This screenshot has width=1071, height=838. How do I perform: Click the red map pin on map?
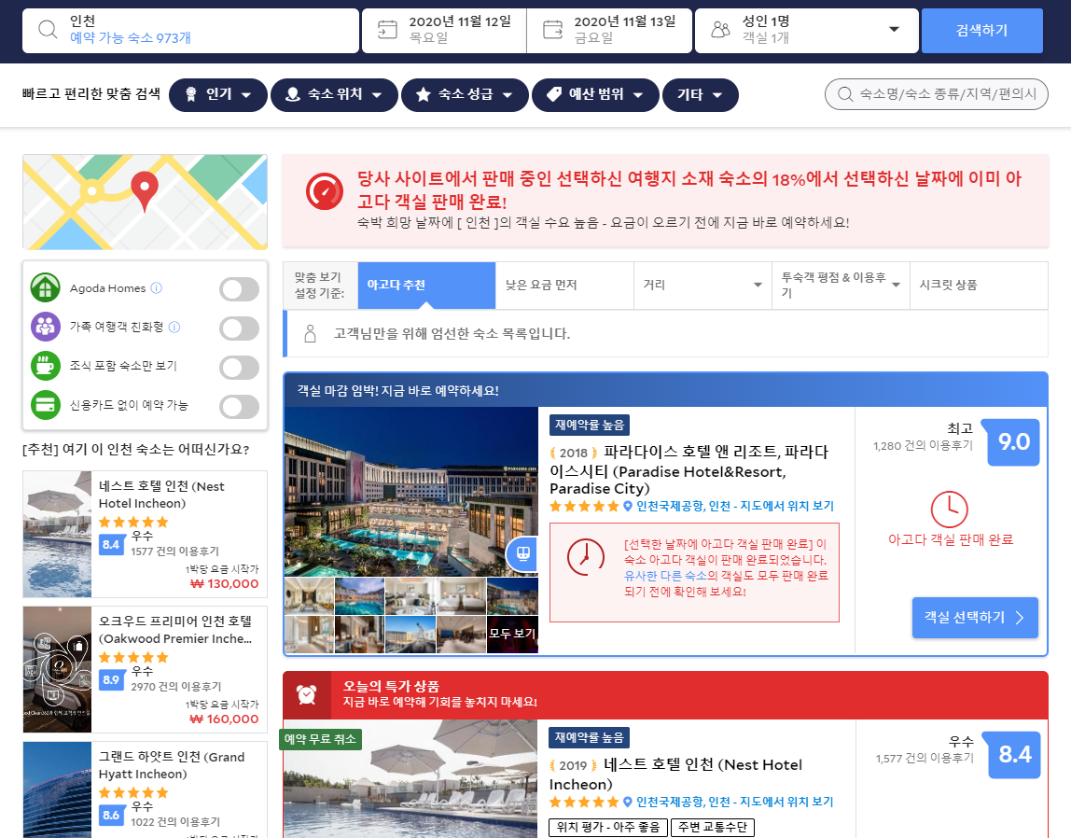click(x=144, y=190)
